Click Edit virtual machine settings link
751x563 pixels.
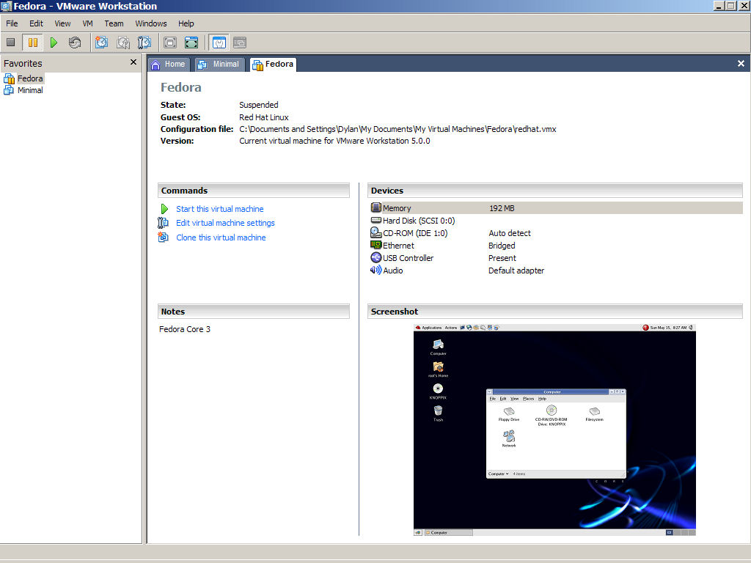(x=225, y=223)
